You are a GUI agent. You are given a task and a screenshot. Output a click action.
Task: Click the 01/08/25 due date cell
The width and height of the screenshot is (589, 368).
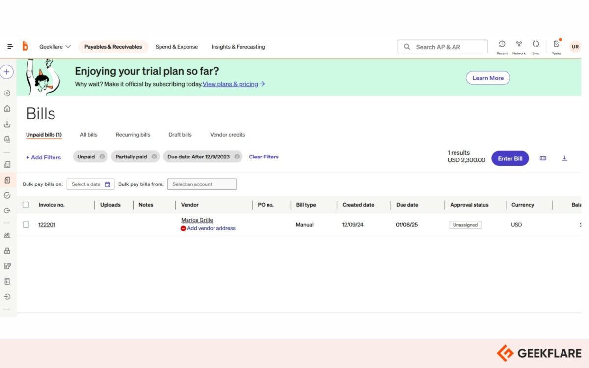tap(407, 225)
